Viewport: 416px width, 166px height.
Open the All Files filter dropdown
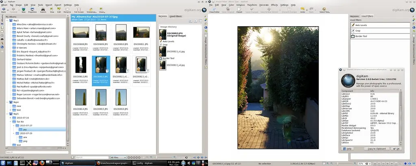[118, 157]
